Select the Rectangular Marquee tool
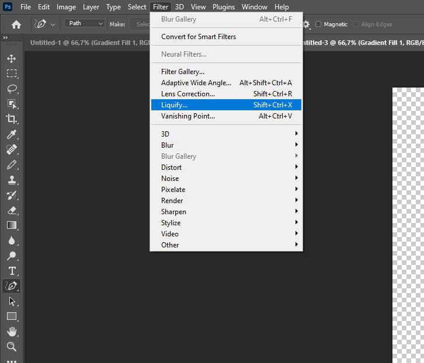424x363 pixels. (x=12, y=74)
